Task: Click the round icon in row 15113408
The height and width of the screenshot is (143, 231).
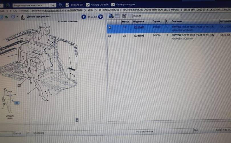Action: click(x=110, y=27)
